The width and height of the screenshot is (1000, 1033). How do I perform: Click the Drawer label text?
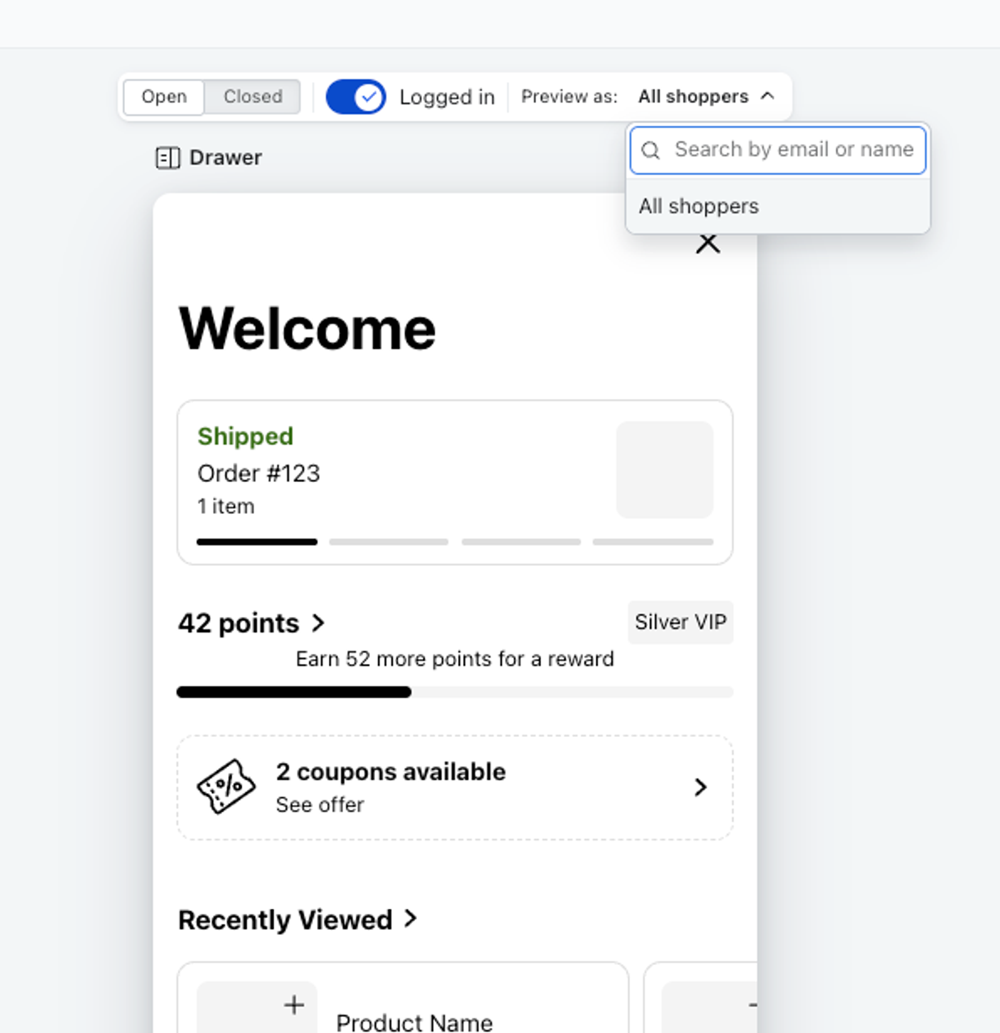[x=226, y=157]
